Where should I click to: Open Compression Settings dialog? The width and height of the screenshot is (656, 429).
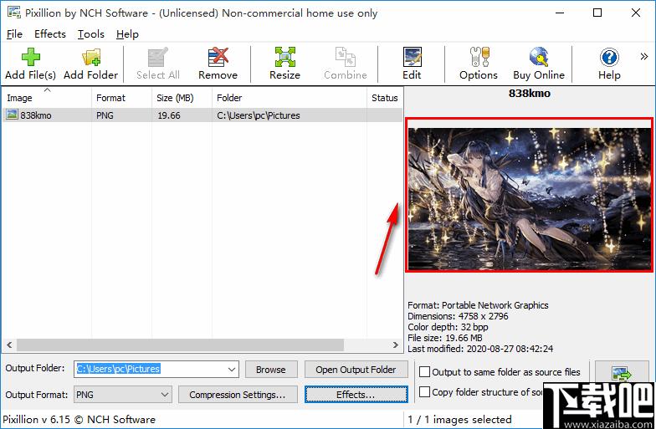click(x=238, y=395)
